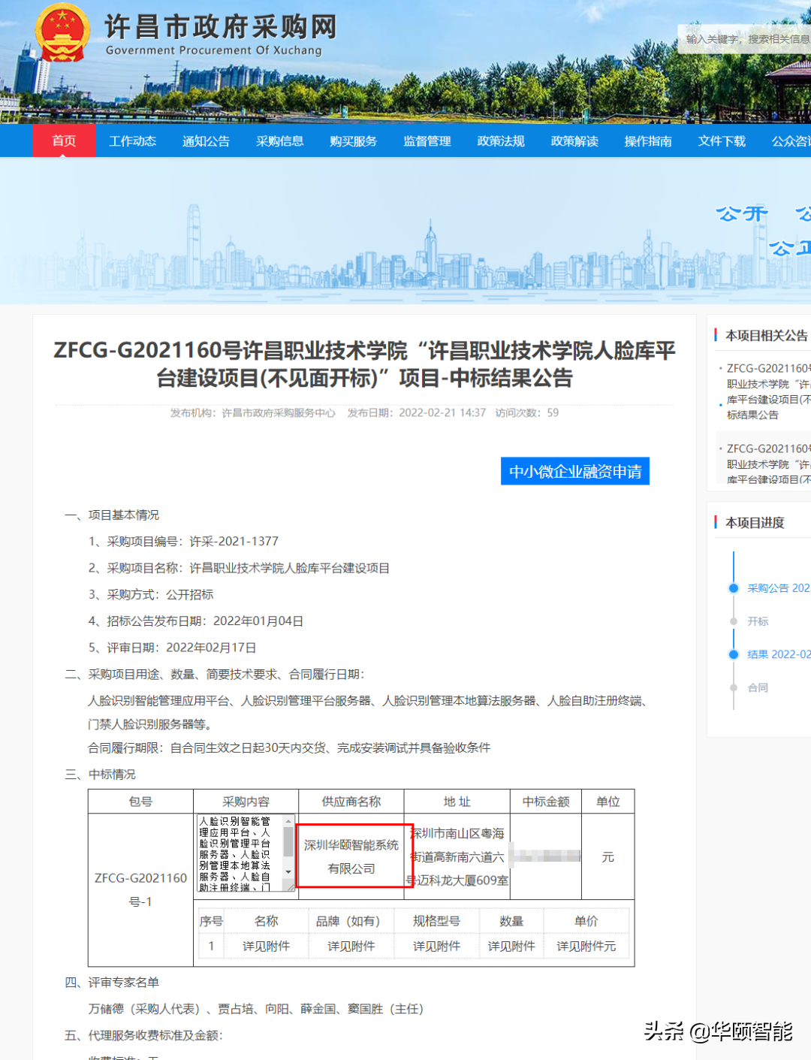Click the 五、代理服务收费标准及金额 heading
The width and height of the screenshot is (811, 1060).
tap(144, 1035)
